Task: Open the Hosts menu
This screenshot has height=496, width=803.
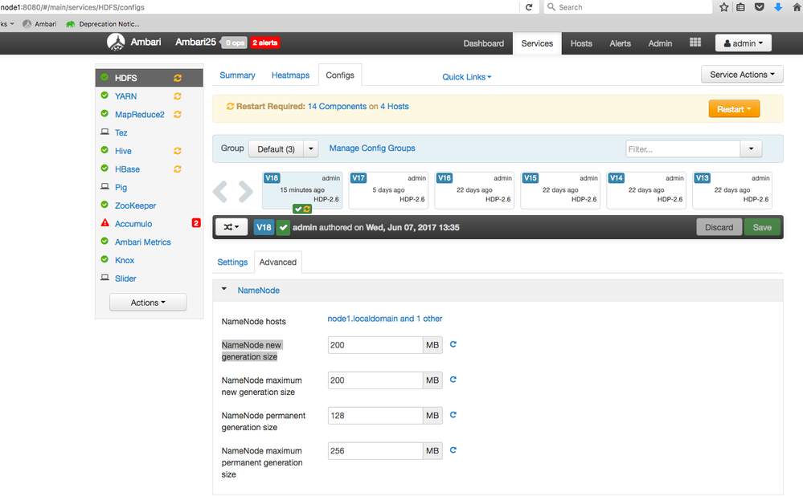Action: pos(581,43)
